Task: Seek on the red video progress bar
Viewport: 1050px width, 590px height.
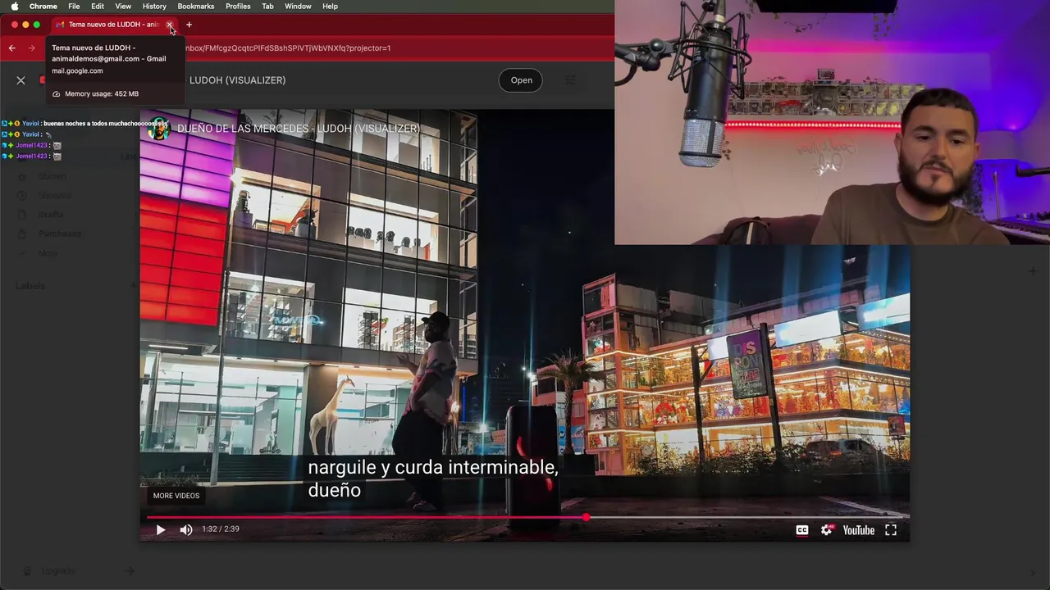Action: [x=525, y=517]
